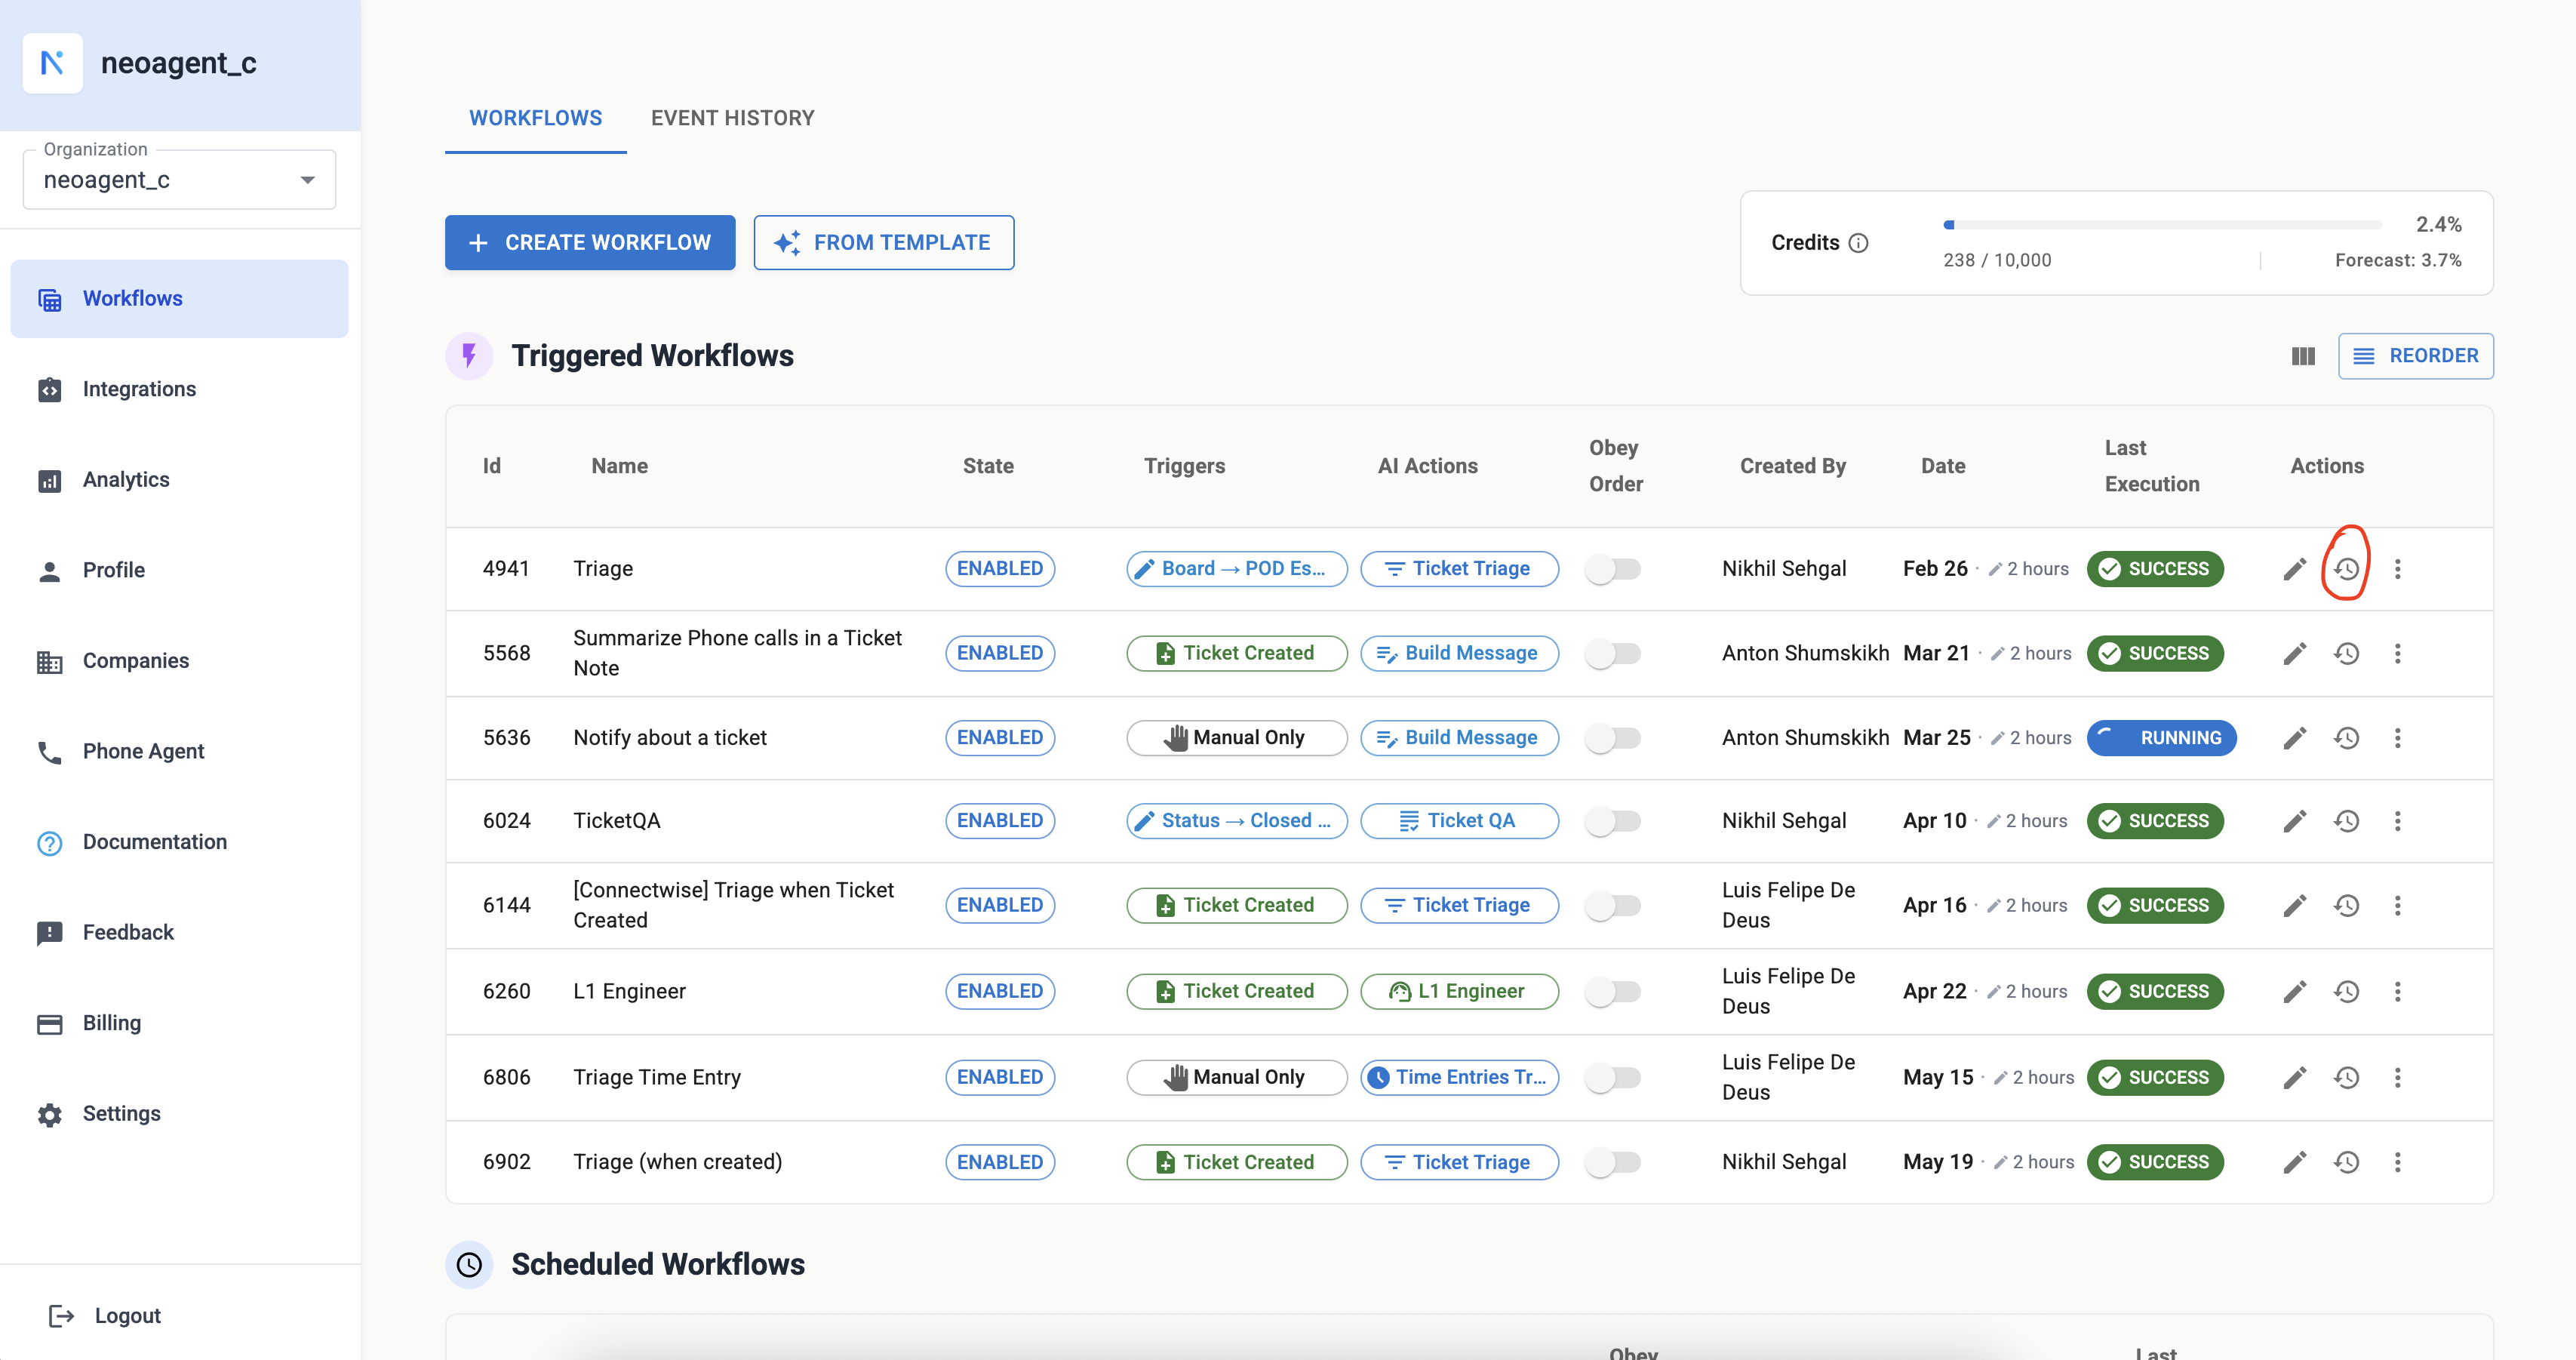The image size is (2576, 1360).
Task: Open three-dot menu for Summarize Phone calls row
Action: [x=2397, y=653]
